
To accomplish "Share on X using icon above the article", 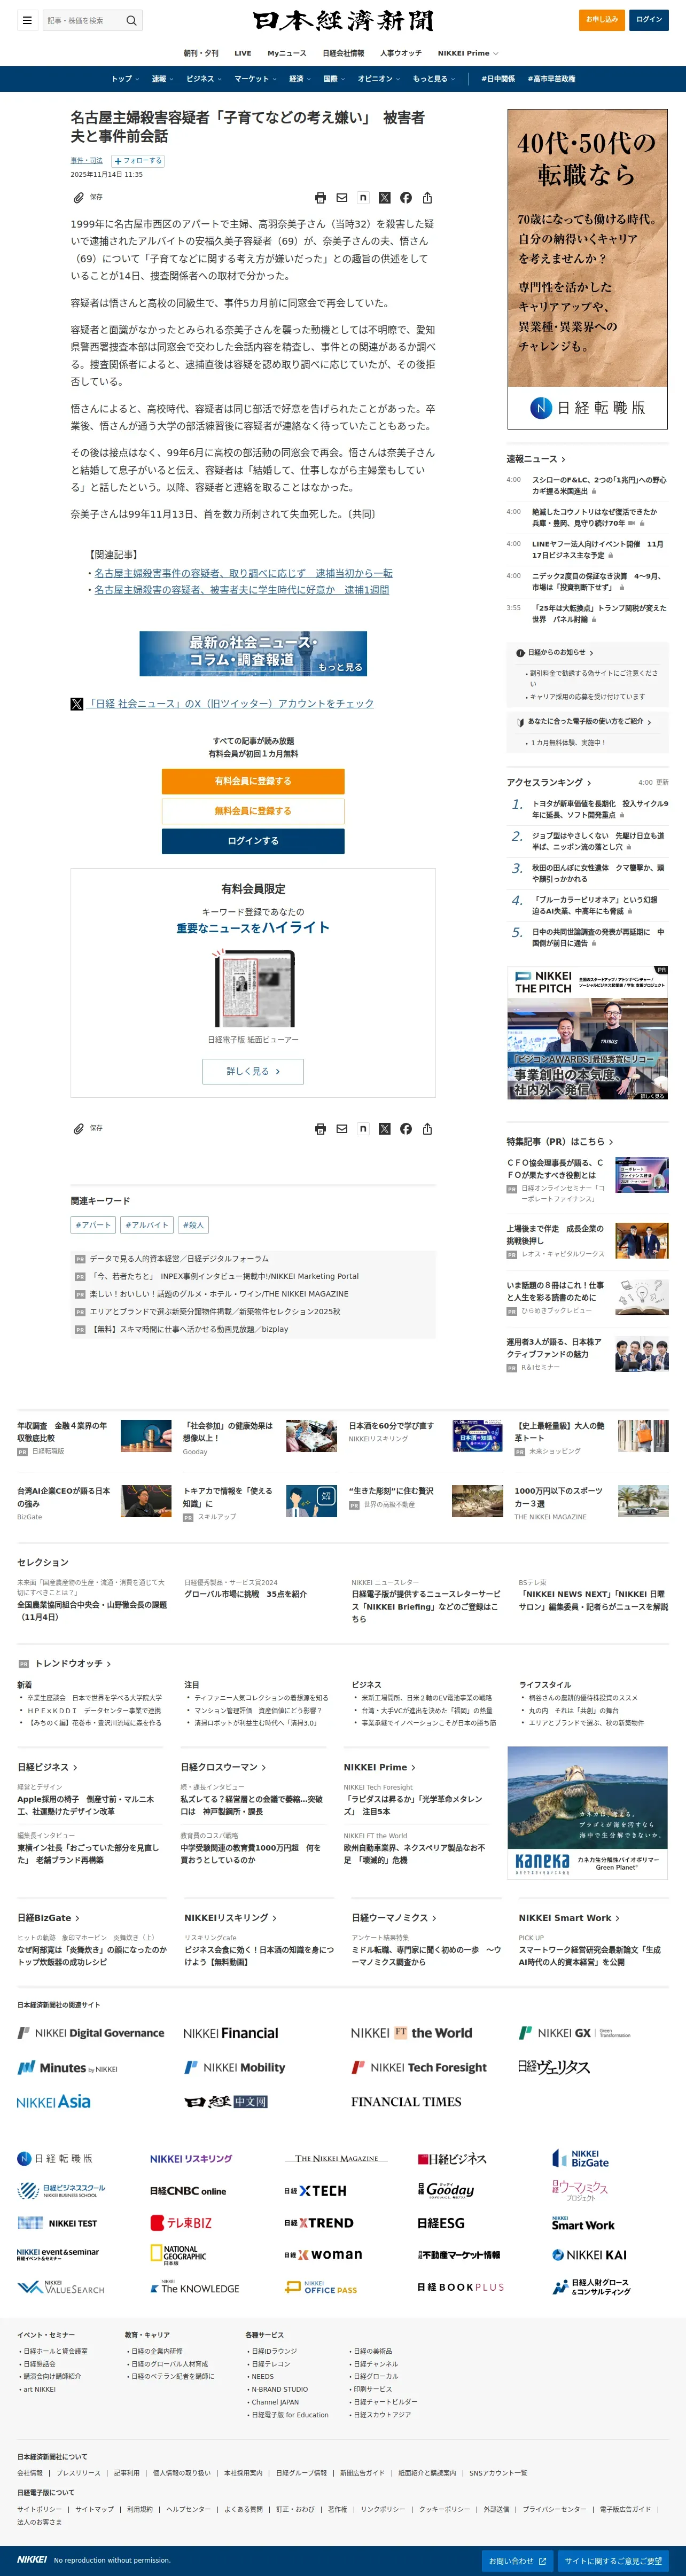I will 385,198.
